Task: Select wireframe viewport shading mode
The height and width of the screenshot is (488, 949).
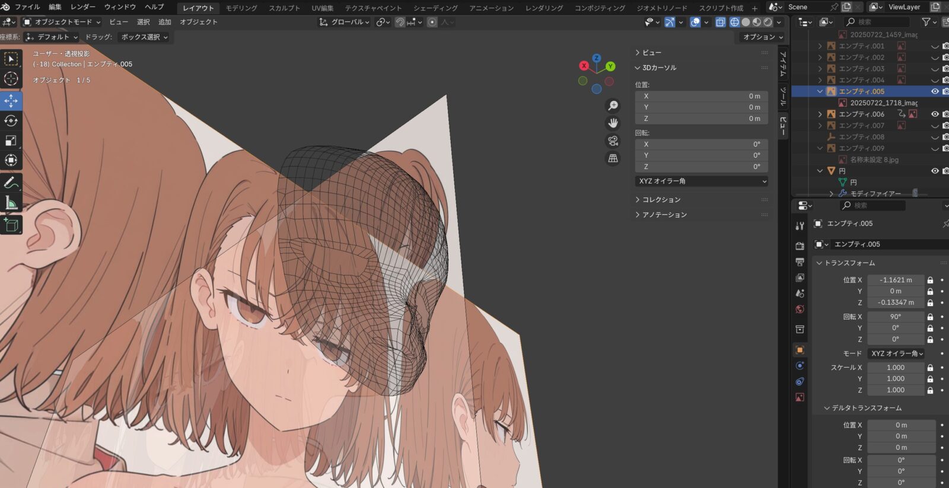Action: [x=734, y=22]
